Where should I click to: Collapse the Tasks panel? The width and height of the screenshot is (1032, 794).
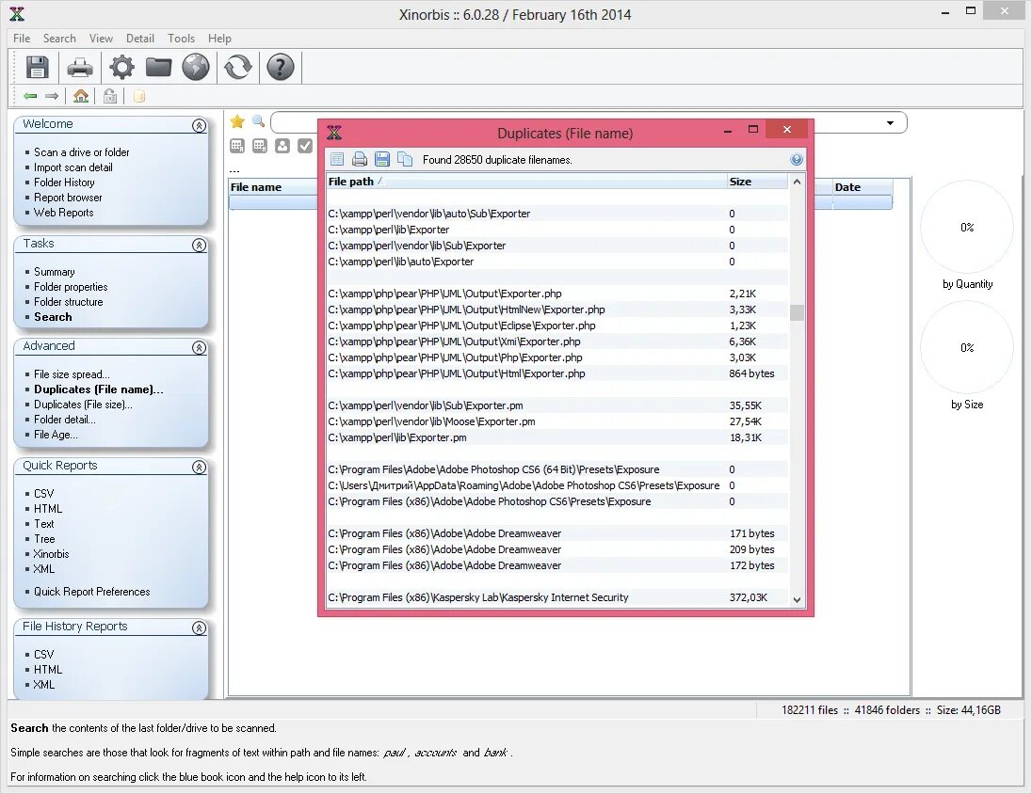[x=199, y=246]
